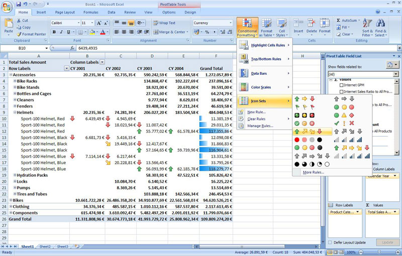The image size is (402, 256).
Task: Open the Conditional Formatting button
Action: coord(247,28)
